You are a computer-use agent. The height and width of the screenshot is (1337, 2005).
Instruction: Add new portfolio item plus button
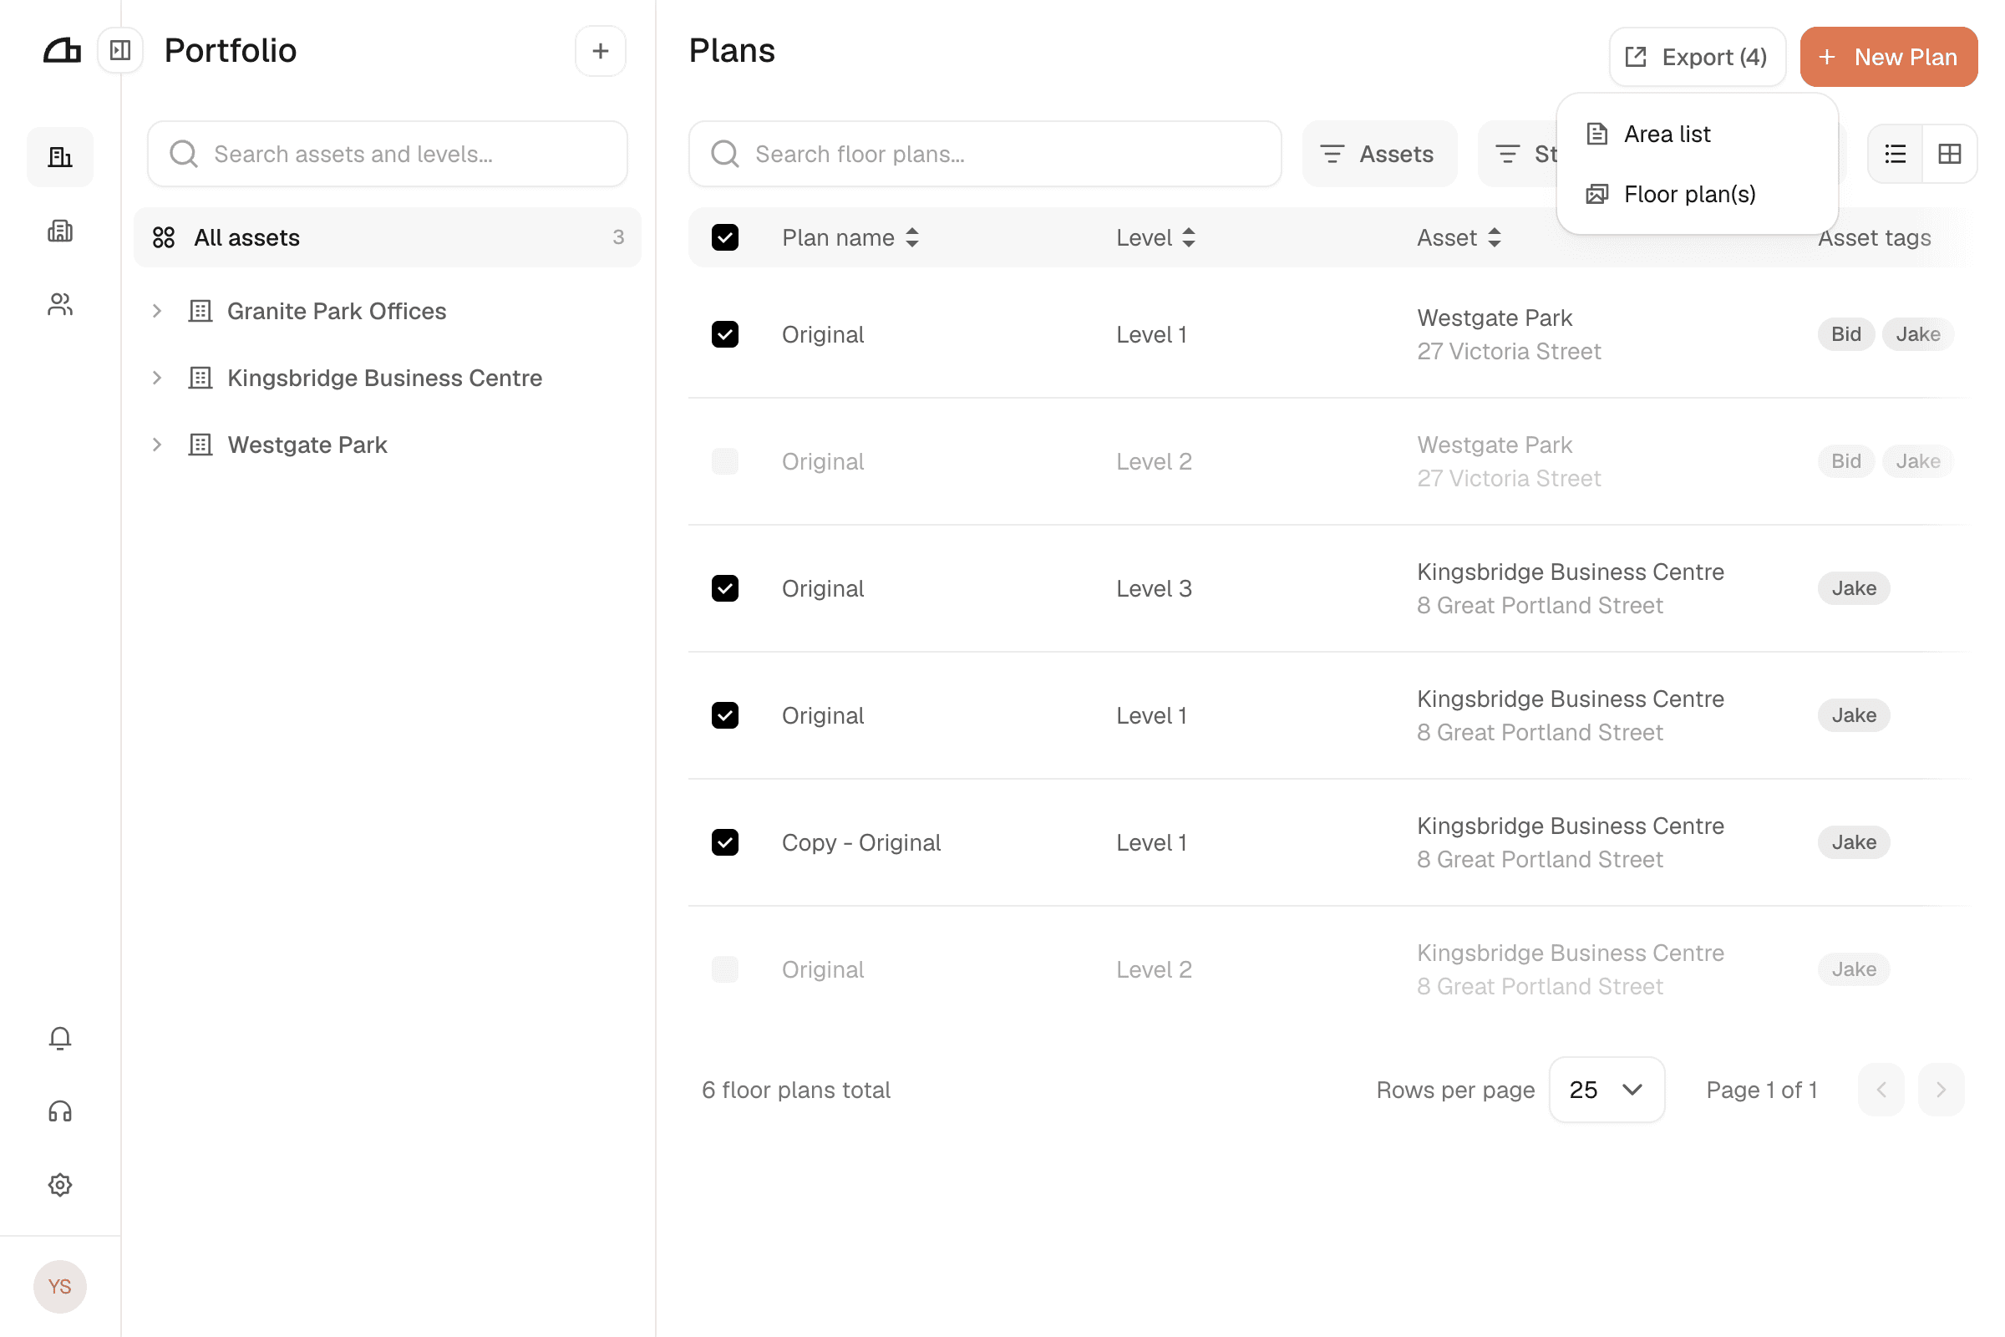coord(600,51)
